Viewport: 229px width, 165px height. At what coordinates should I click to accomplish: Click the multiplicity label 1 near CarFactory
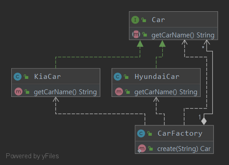click(x=200, y=117)
